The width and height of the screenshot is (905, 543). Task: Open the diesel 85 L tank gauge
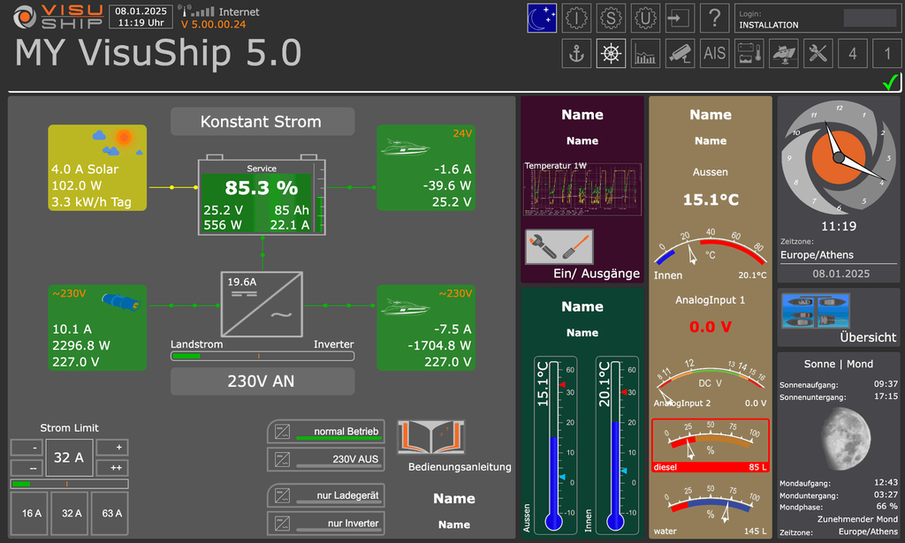(x=711, y=446)
